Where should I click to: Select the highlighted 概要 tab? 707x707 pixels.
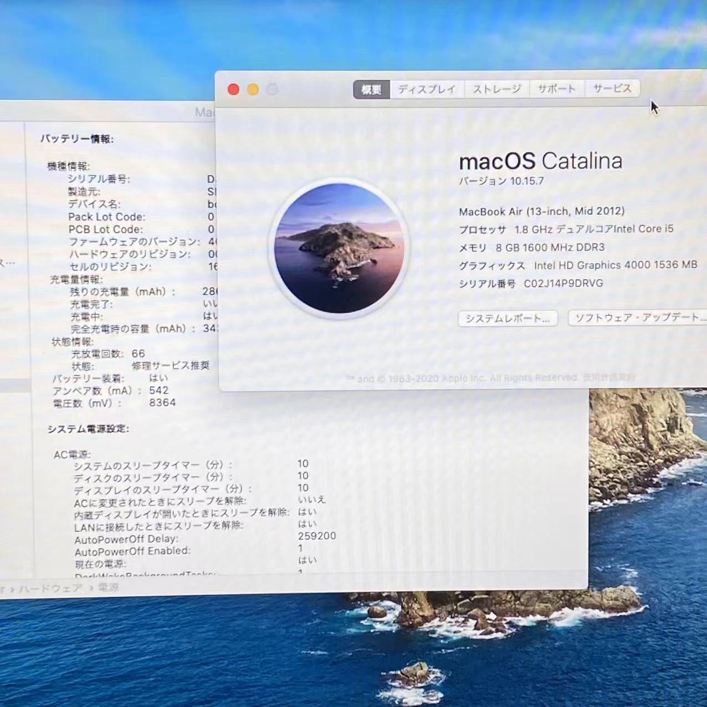click(370, 89)
